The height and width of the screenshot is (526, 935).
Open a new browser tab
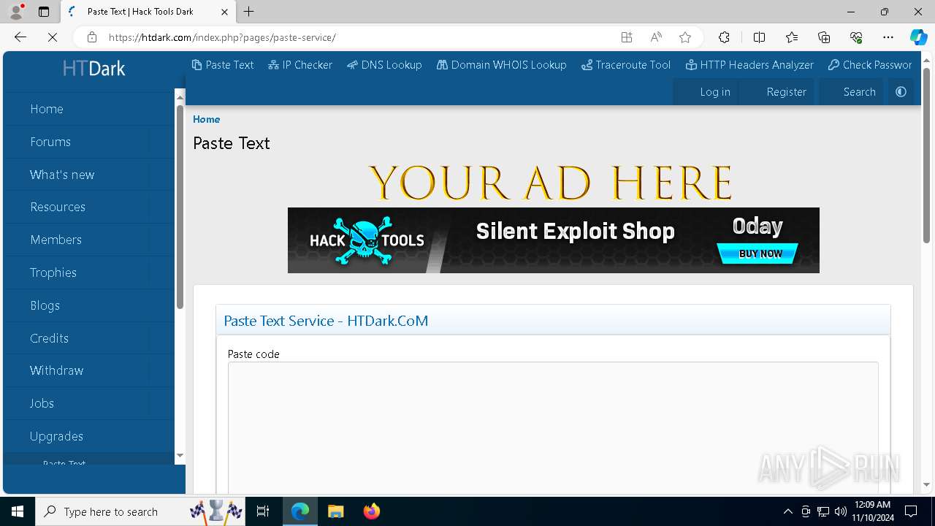[x=249, y=12]
